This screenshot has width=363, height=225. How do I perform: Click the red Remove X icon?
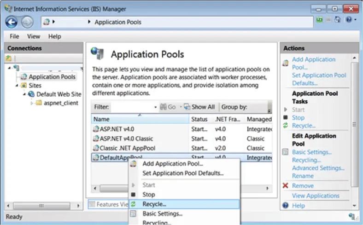285,186
